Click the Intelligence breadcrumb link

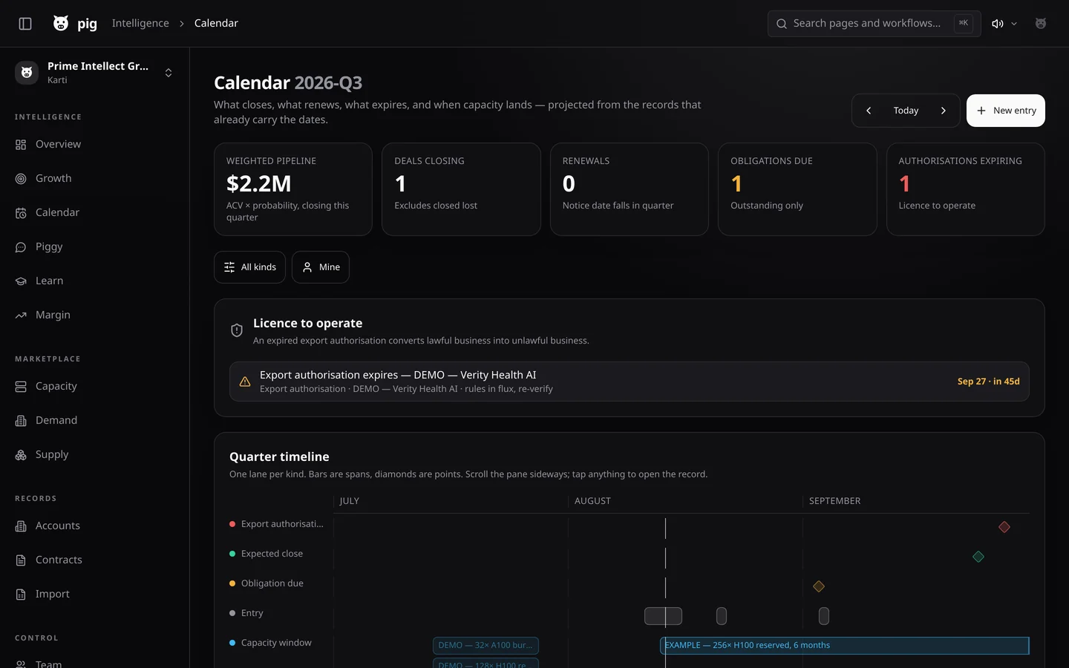140,24
